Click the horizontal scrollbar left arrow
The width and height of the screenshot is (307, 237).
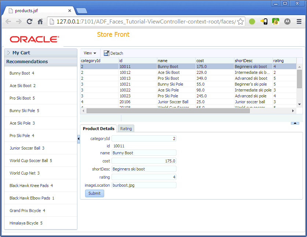(83, 111)
